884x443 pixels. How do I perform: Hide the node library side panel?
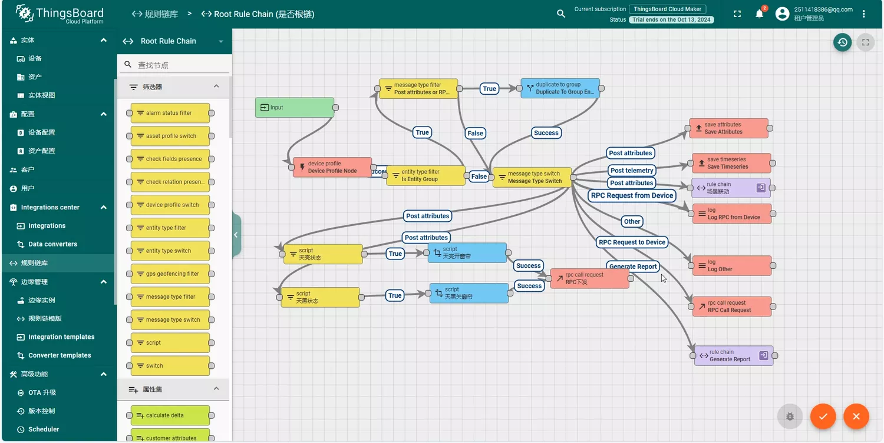pos(236,235)
